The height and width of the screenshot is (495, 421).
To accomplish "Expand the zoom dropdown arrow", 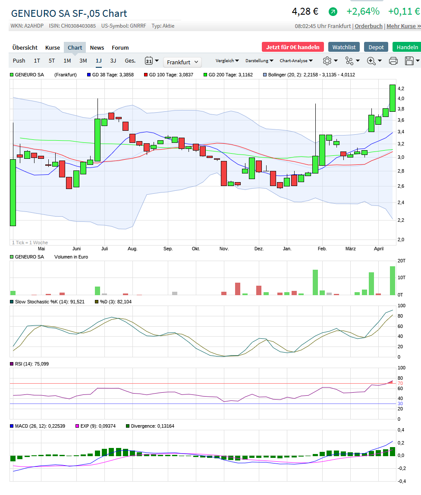I will pos(380,60).
